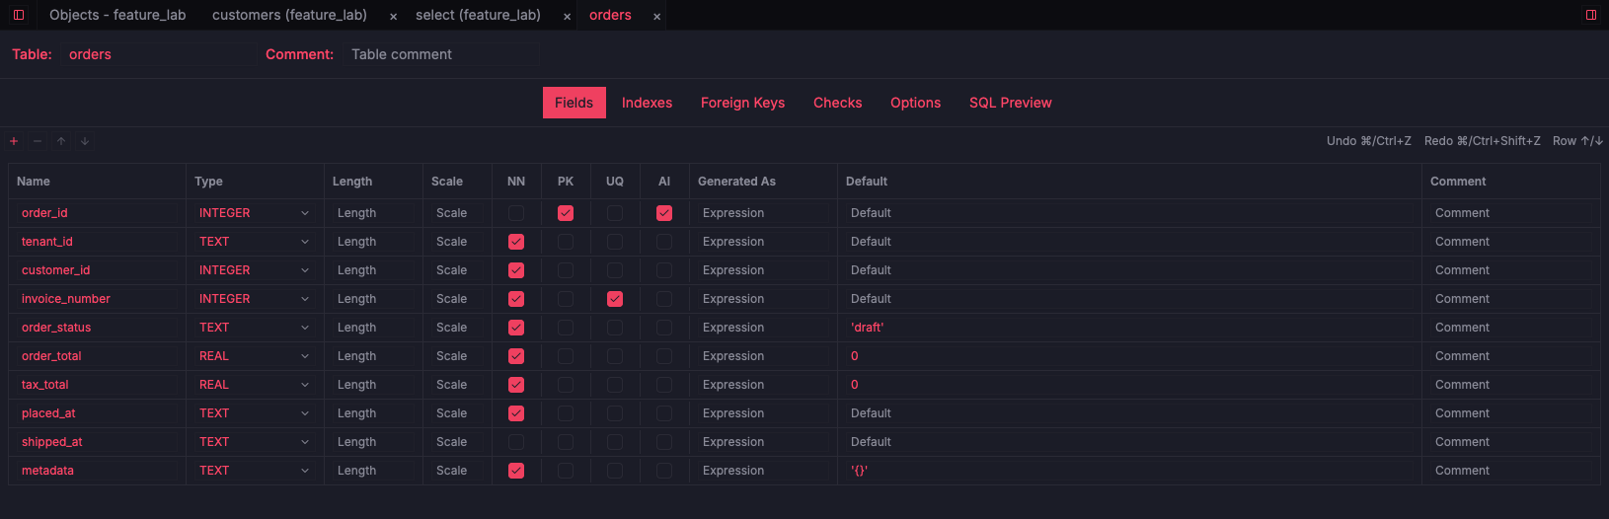Edit default value for order_total

pos(1129,356)
